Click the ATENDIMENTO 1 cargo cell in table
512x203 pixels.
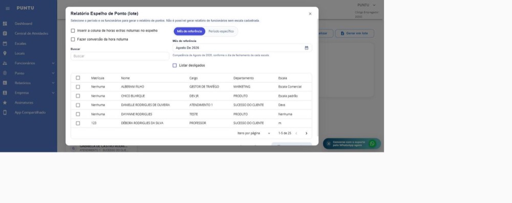tap(201, 105)
